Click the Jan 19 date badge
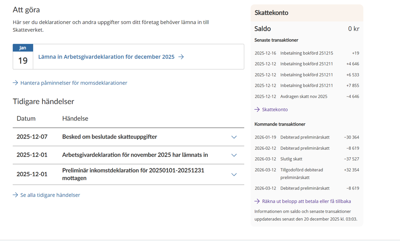 click(x=23, y=56)
